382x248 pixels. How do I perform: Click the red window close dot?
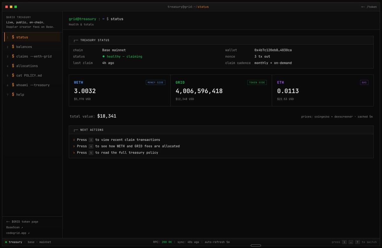point(7,7)
